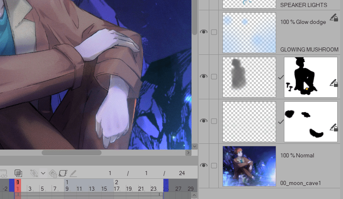The image size is (343, 199).
Task: Select GLOWING MUSHROOM layer thumbnail
Action: click(249, 33)
